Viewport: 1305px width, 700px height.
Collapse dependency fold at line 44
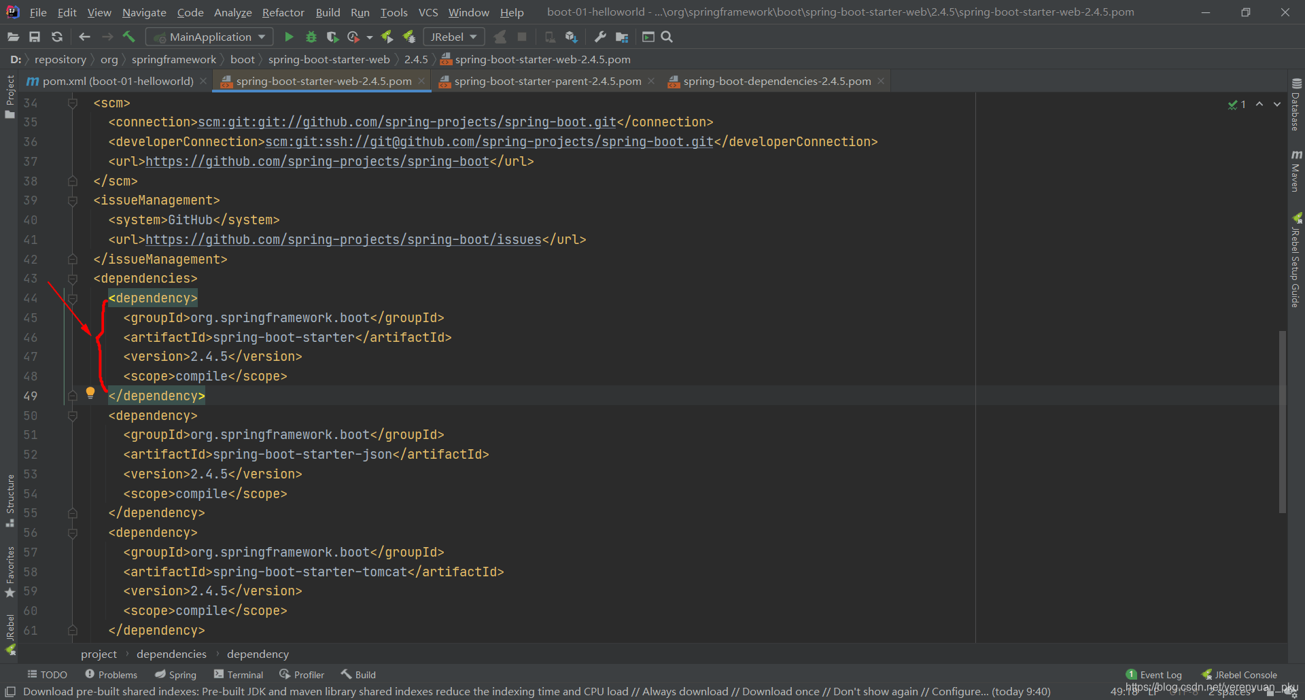coord(72,298)
